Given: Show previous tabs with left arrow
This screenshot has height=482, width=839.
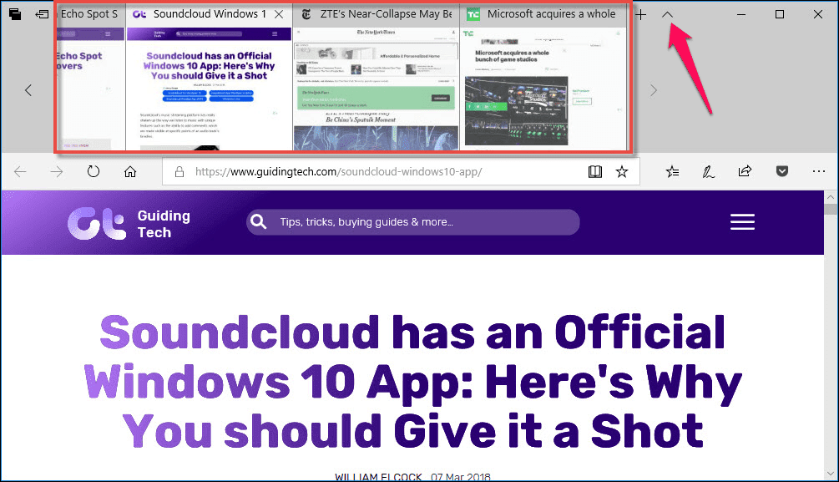Looking at the screenshot, I should pyautogui.click(x=28, y=90).
